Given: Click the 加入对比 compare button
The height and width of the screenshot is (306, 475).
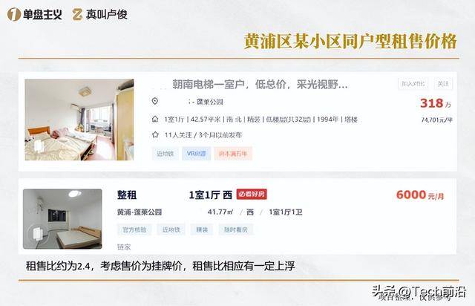Looking at the screenshot, I should [x=413, y=84].
